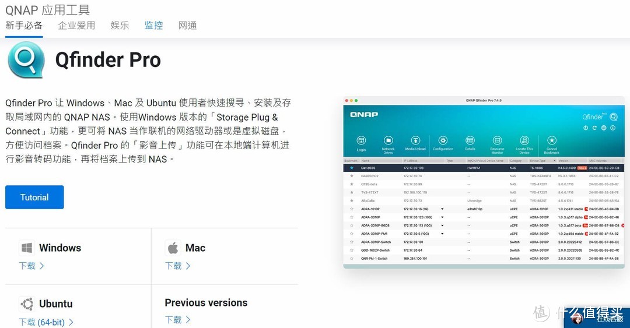Image resolution: width=630 pixels, height=328 pixels.
Task: Click the Media Upload toolbar icon
Action: tap(415, 140)
